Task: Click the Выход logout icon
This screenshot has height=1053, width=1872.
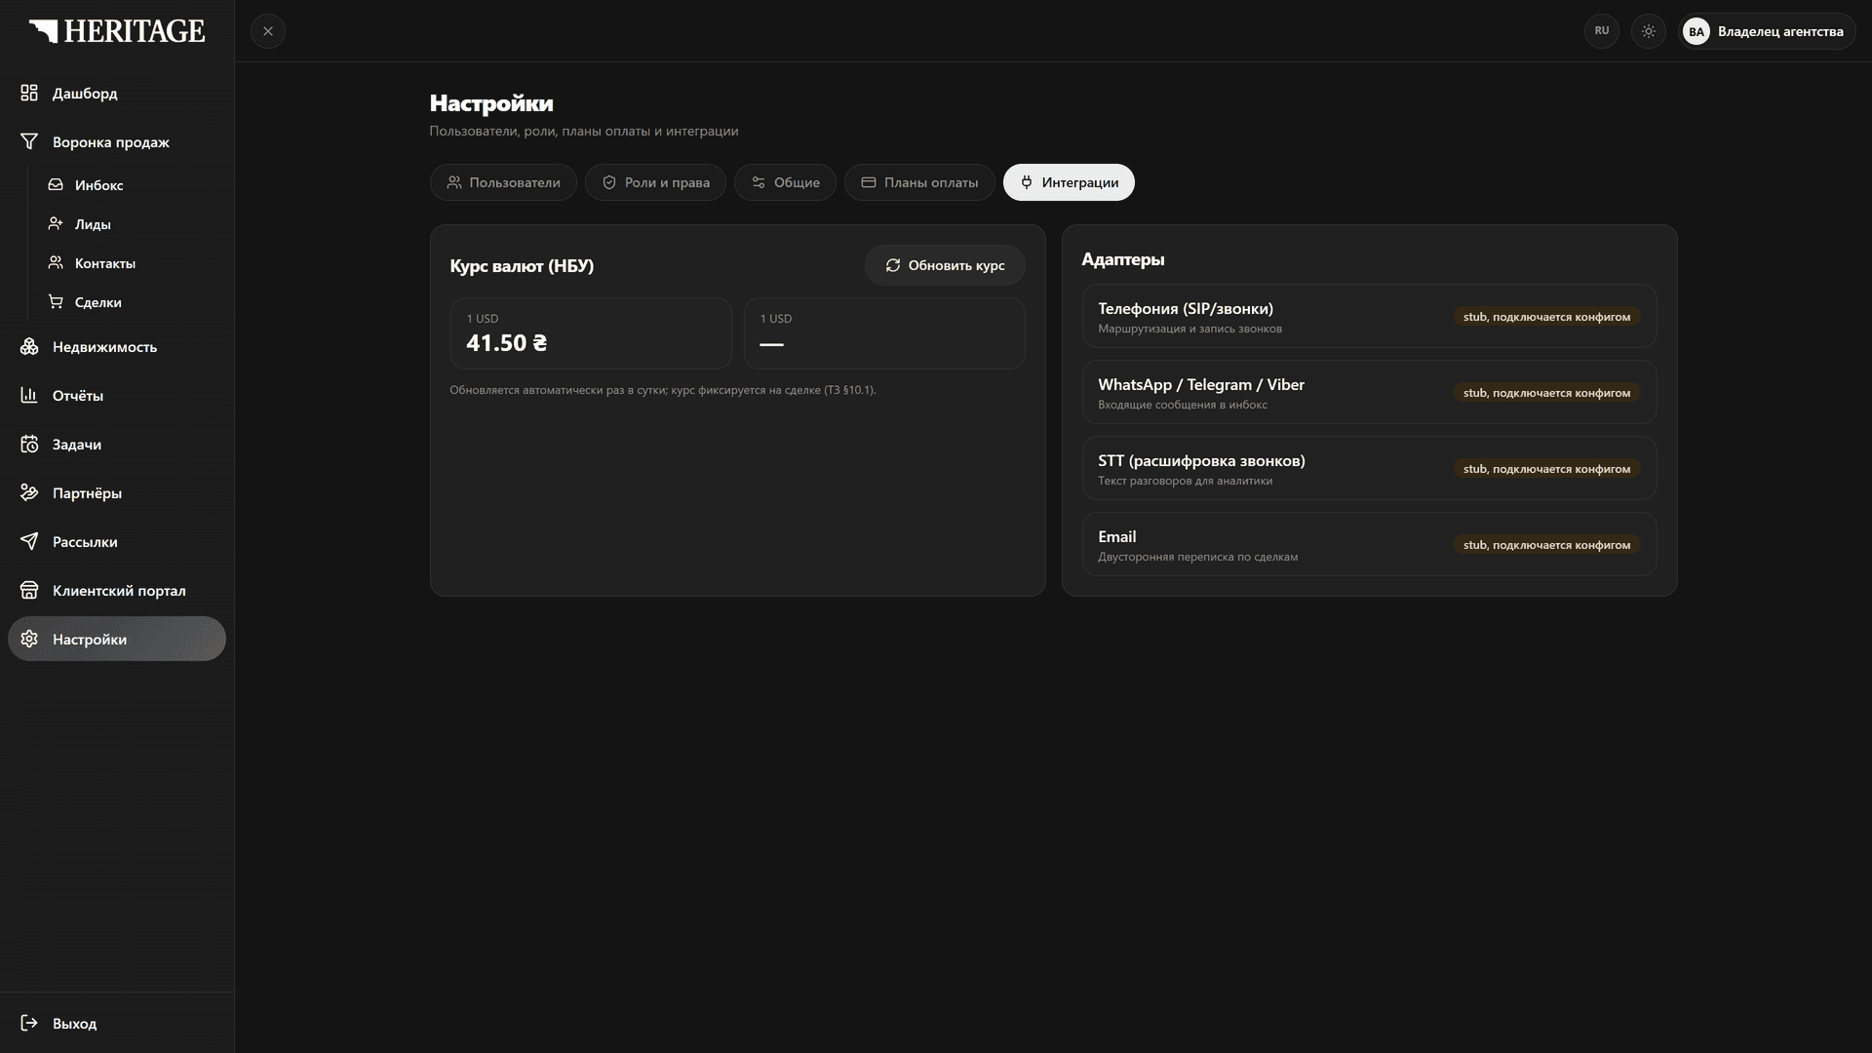Action: click(29, 1023)
